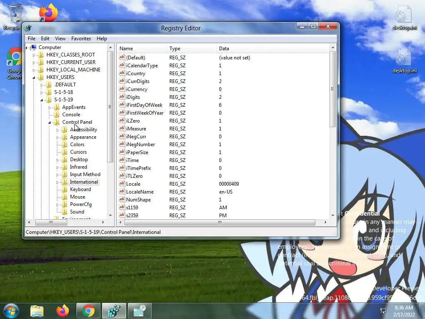Viewport: 425px width, 319px height.
Task: Click the string icon of Locale value
Action: 122,184
